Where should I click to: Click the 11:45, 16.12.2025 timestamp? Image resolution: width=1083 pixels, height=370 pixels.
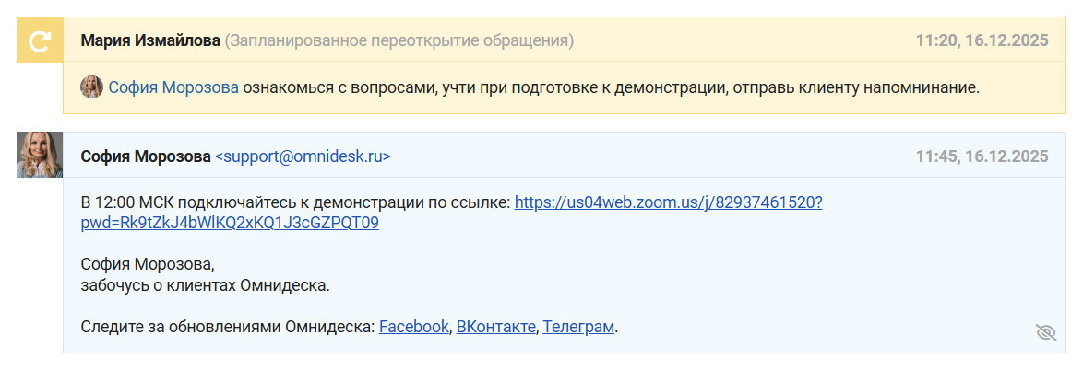pyautogui.click(x=982, y=156)
